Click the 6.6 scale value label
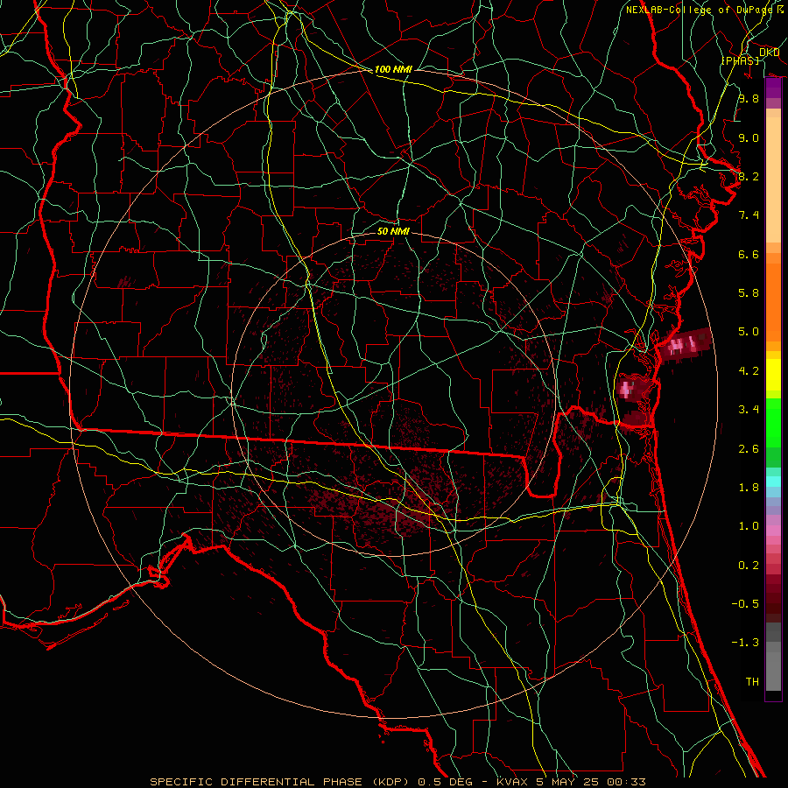Viewport: 788px width, 788px height. 749,254
